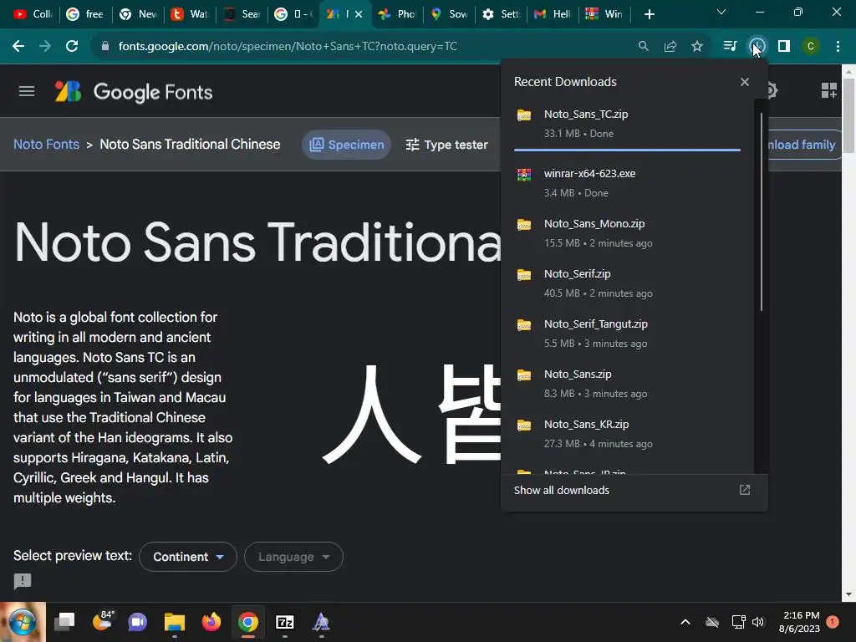Open winrar-x64-623.exe download

(x=627, y=182)
